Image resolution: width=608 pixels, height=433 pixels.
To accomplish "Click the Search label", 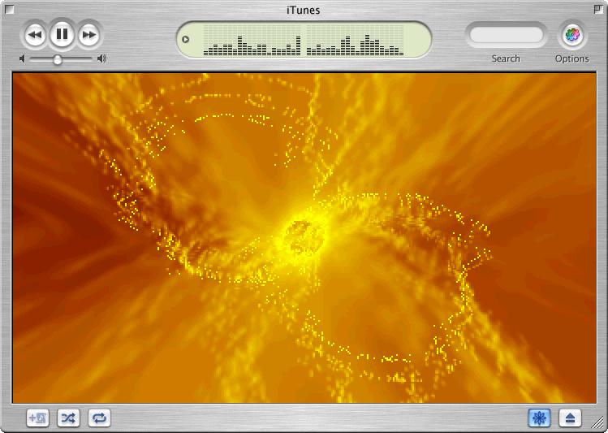I will coord(506,58).
